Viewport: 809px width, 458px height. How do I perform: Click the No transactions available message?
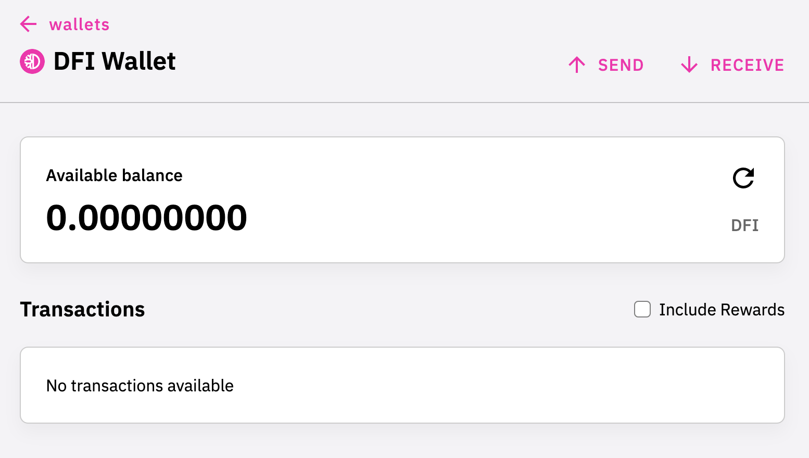coord(140,386)
